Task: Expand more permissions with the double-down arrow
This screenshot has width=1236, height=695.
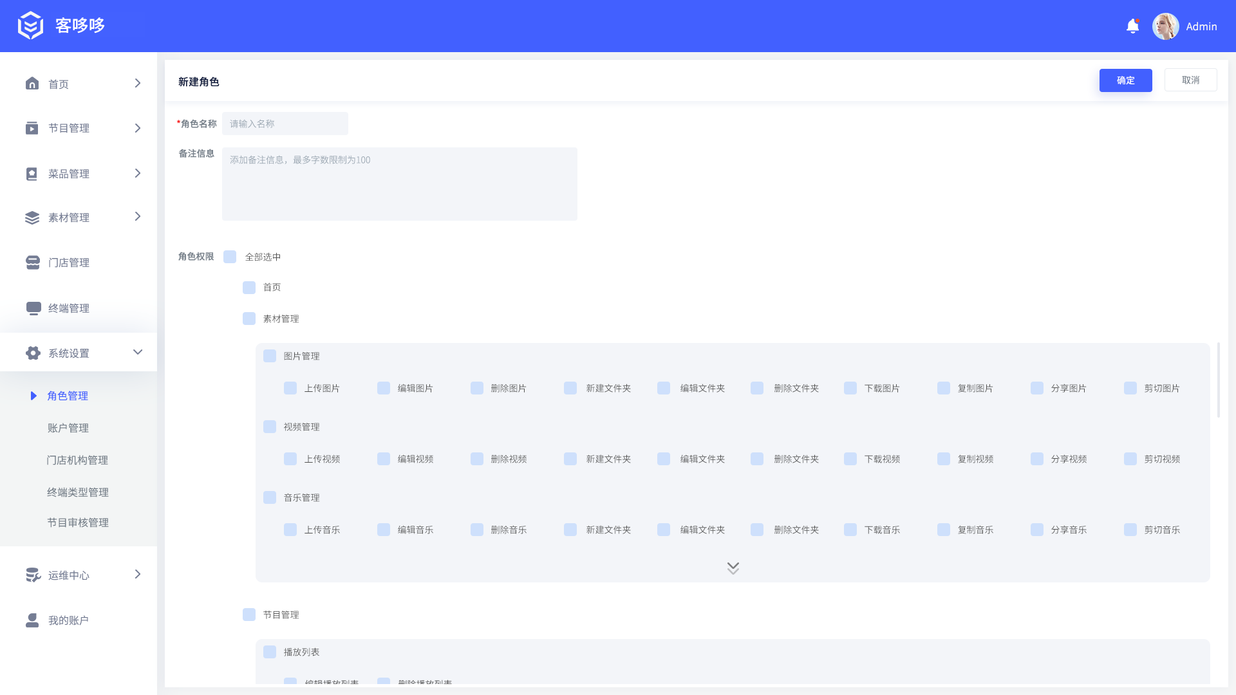Action: 733,568
